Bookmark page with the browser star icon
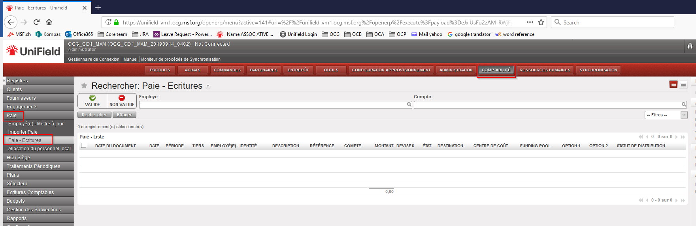Screen dimensions: 696x226 tap(541, 22)
